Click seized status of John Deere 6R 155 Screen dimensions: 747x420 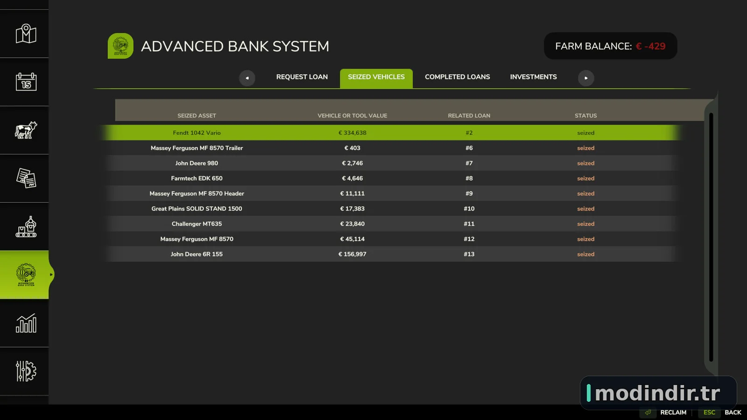point(586,254)
